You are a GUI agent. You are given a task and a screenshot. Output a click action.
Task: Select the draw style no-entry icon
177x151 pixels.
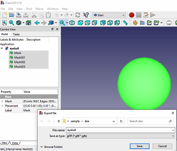[x=18, y=23]
